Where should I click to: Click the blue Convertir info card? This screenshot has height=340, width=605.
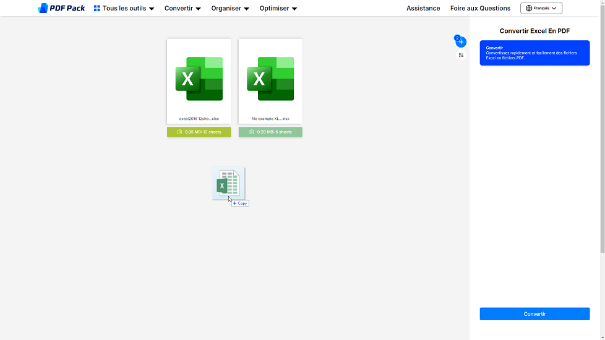pyautogui.click(x=534, y=53)
